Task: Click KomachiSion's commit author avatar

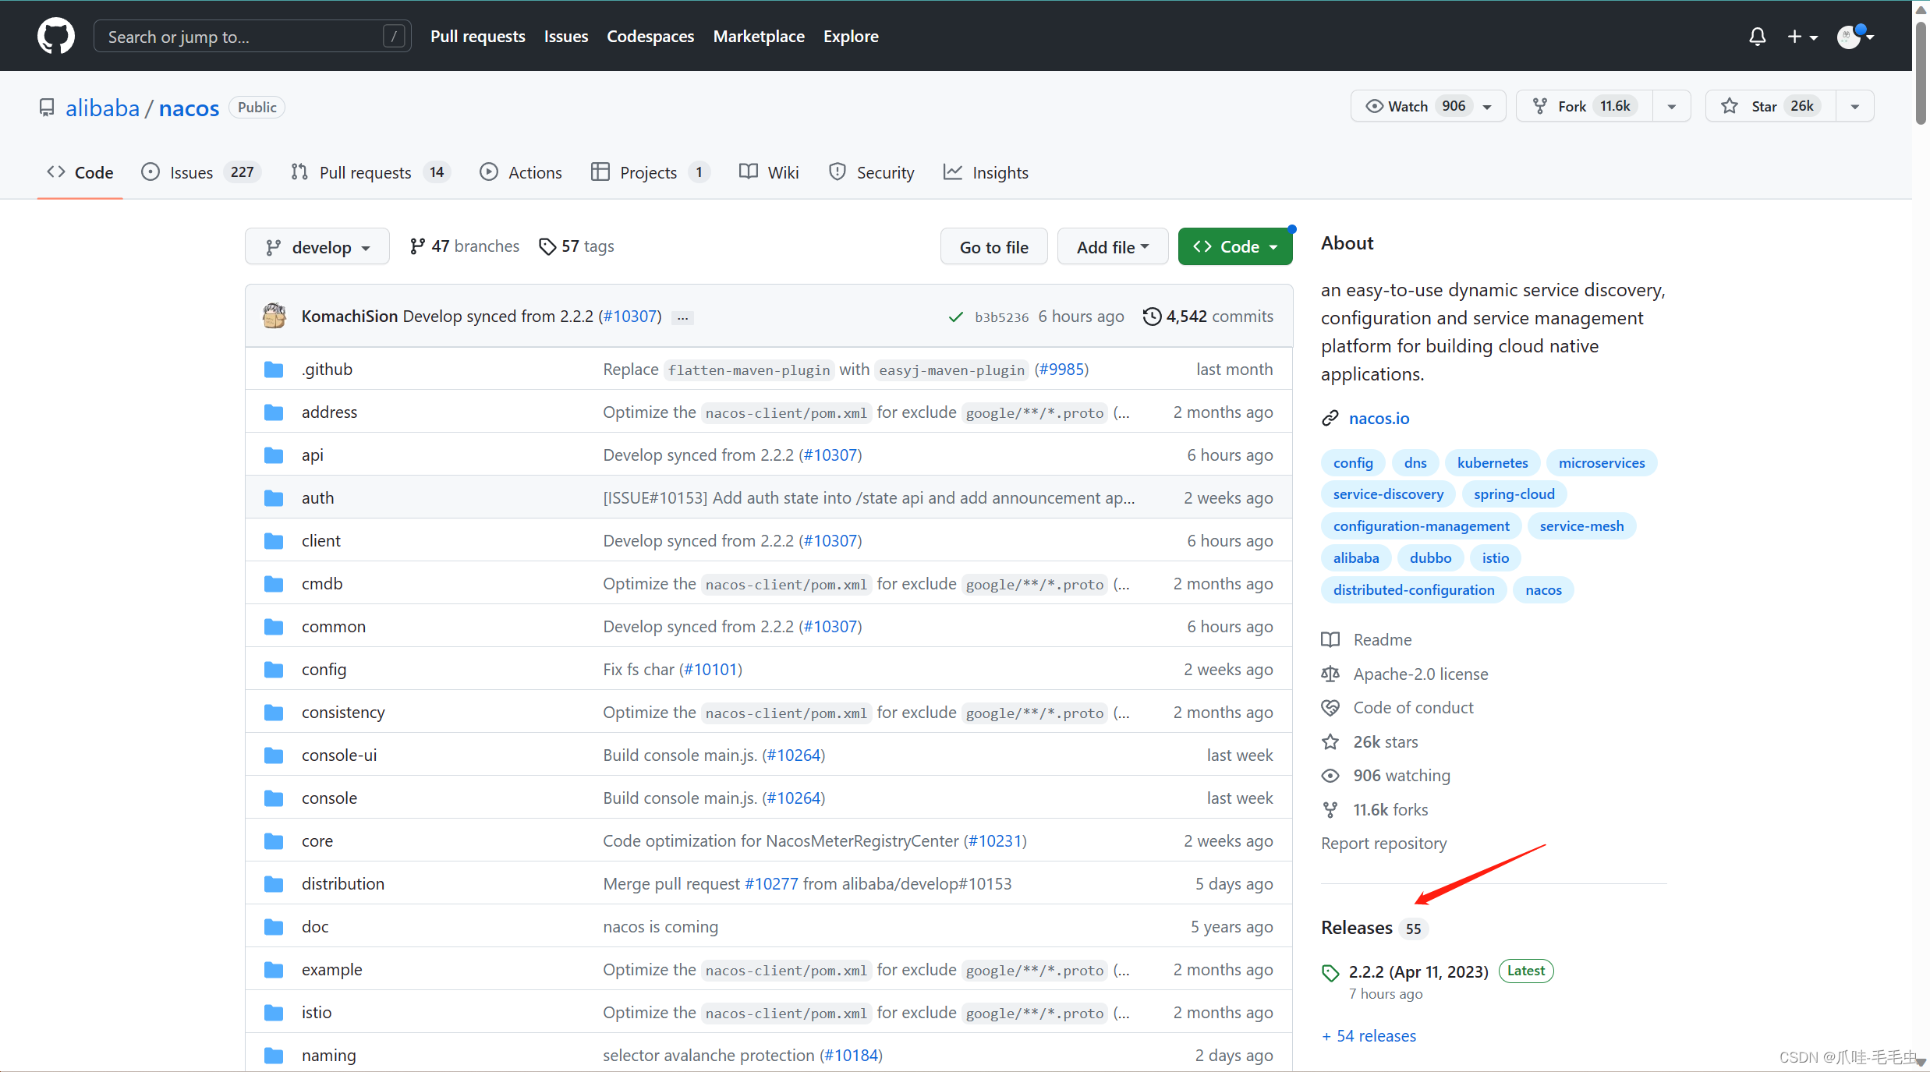Action: point(274,316)
